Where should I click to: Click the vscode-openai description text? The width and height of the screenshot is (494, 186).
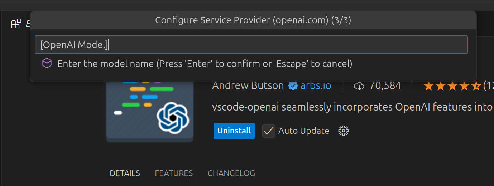point(353,107)
